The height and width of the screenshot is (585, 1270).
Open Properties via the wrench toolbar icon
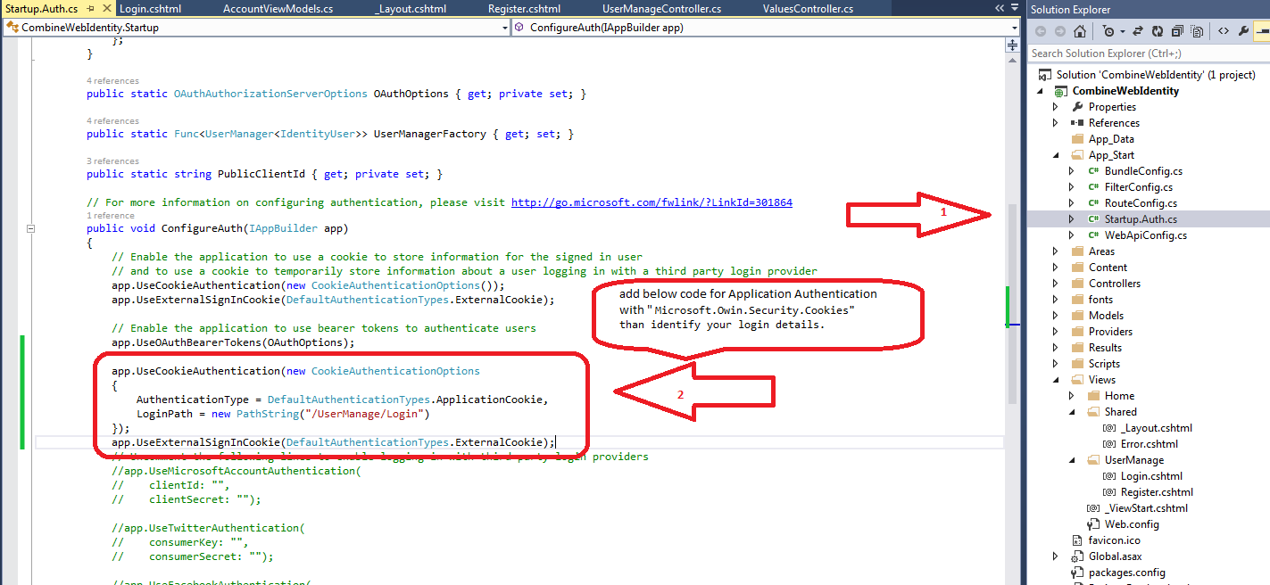1243,31
